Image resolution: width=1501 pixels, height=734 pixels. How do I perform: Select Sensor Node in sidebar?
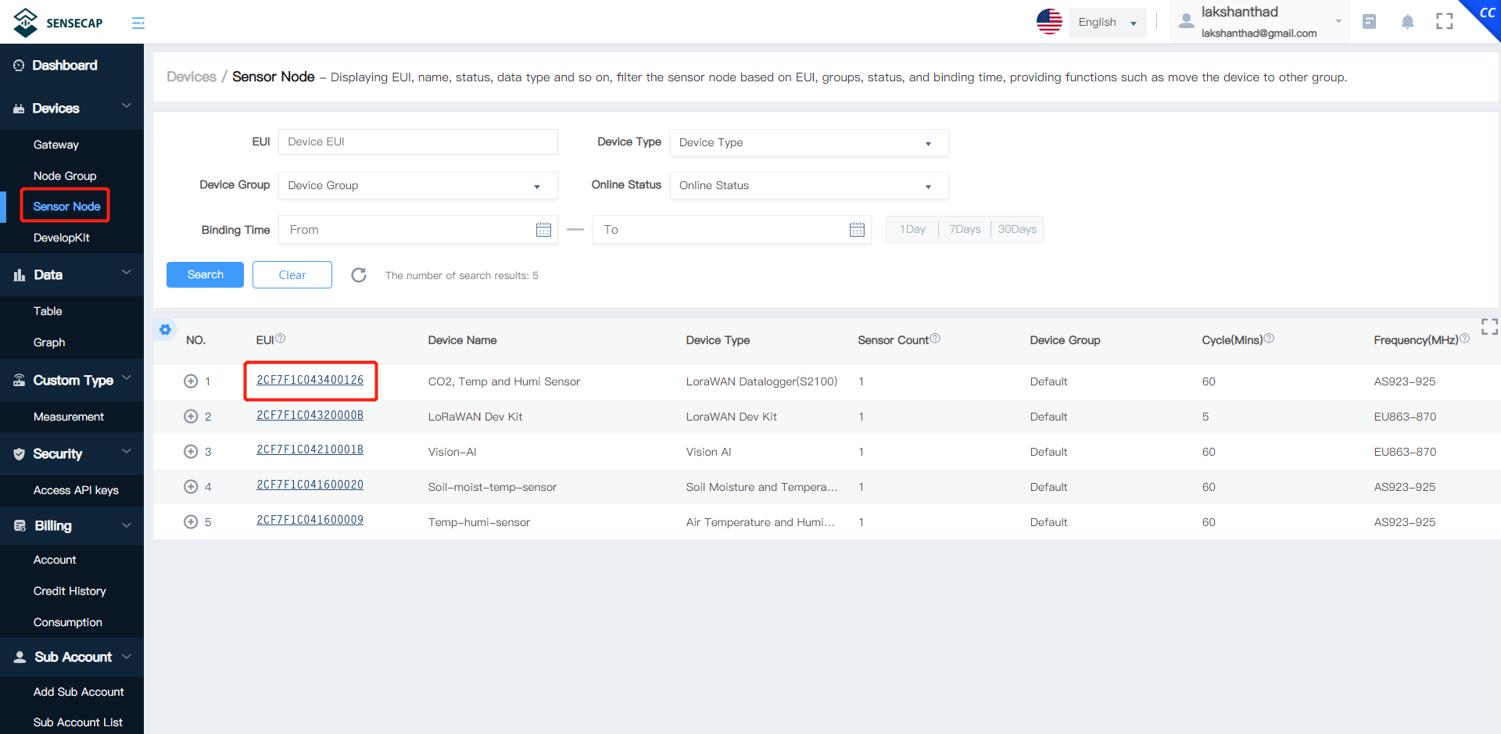pos(66,206)
